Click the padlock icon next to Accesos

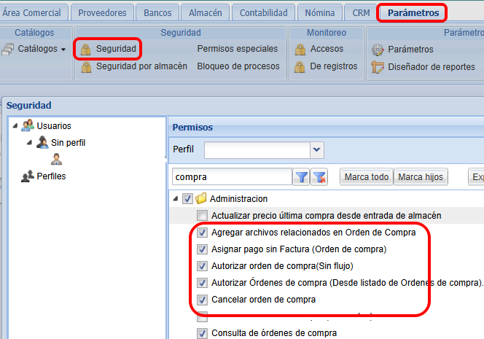tap(300, 49)
